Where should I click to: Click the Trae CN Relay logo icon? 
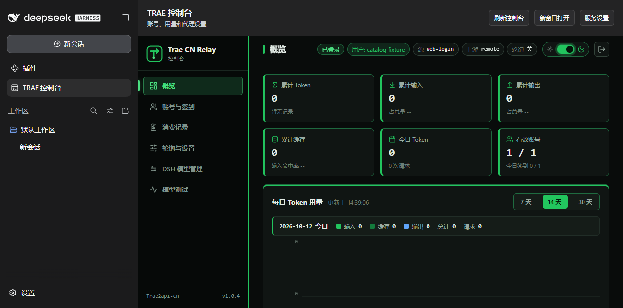click(155, 53)
